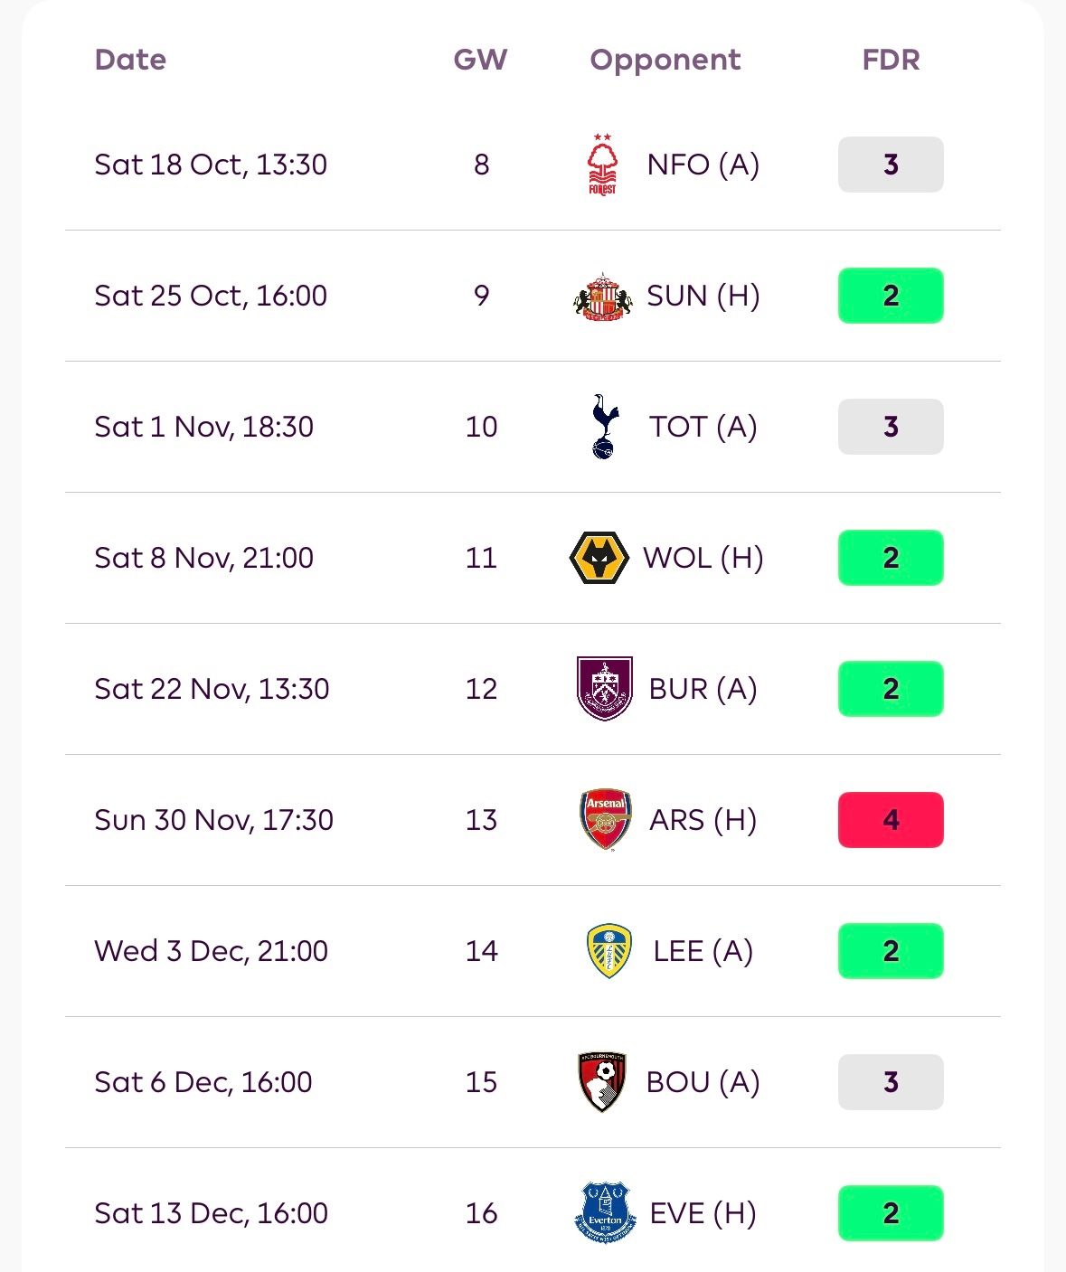Select the Tottenham cockerel crest
This screenshot has width=1066, height=1272.
tap(604, 427)
